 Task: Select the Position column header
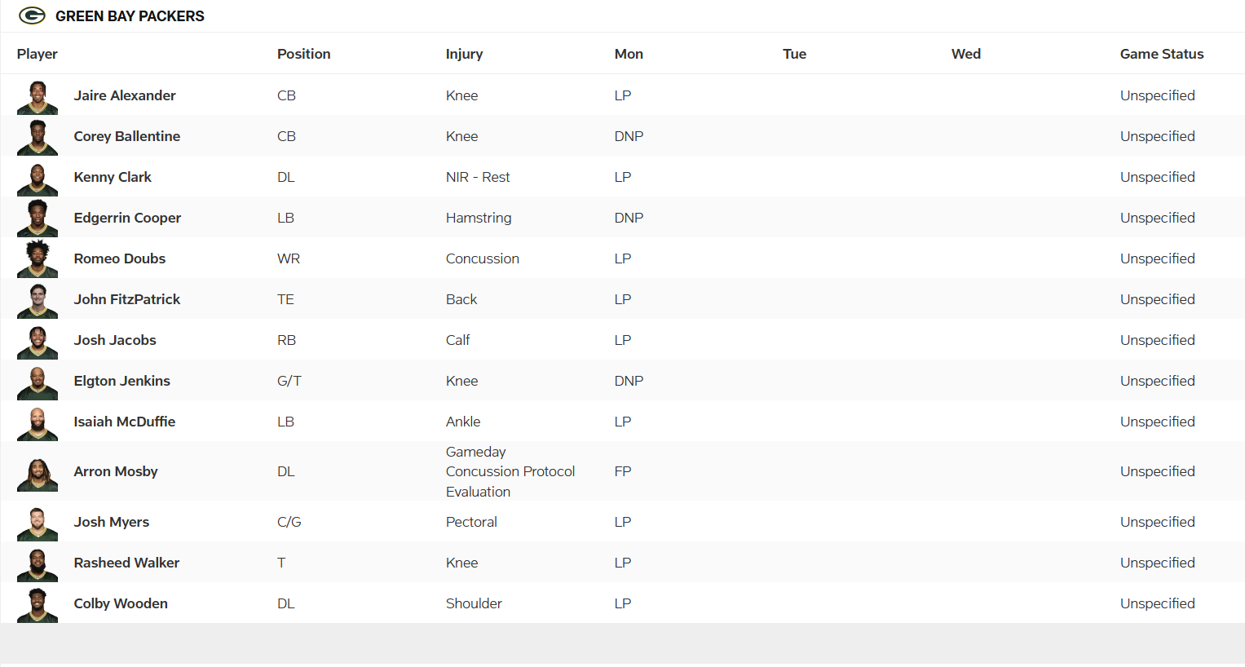click(x=304, y=54)
